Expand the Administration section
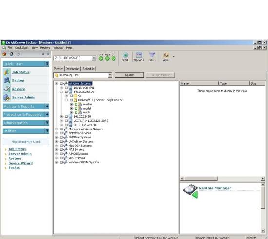 pos(47,123)
